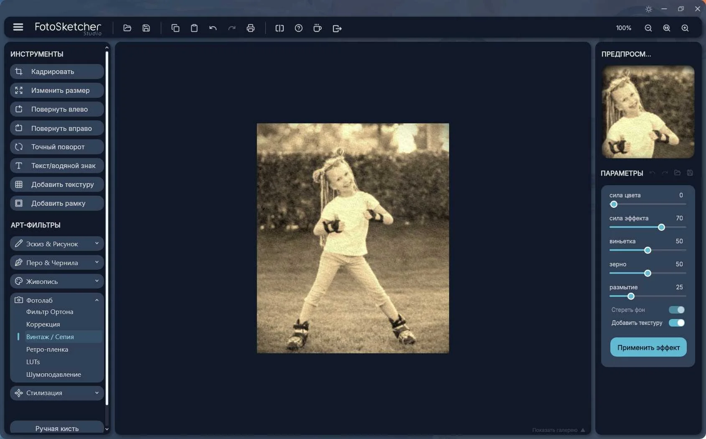The height and width of the screenshot is (439, 706).
Task: Disable the 'Добавить текстуру' switch
Action: (x=677, y=323)
